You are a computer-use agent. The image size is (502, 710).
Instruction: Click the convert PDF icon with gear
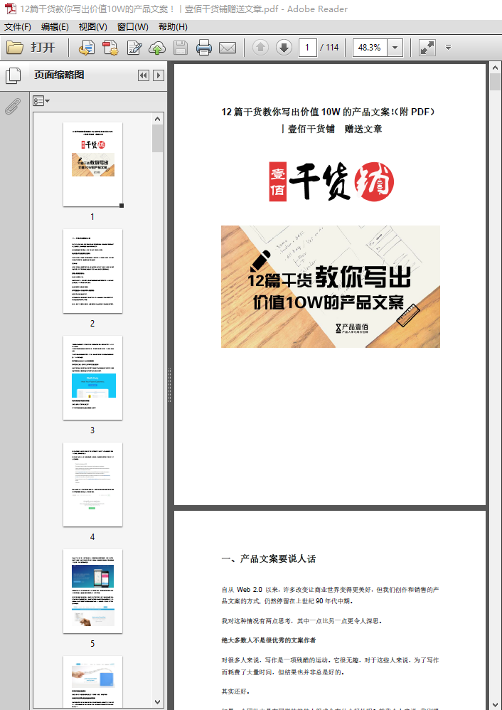pos(110,48)
